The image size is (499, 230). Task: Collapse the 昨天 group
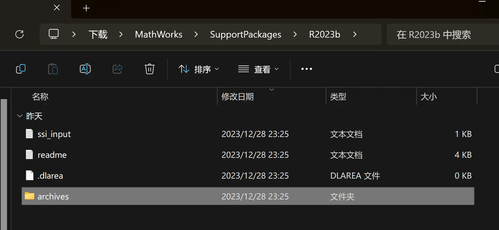20,116
